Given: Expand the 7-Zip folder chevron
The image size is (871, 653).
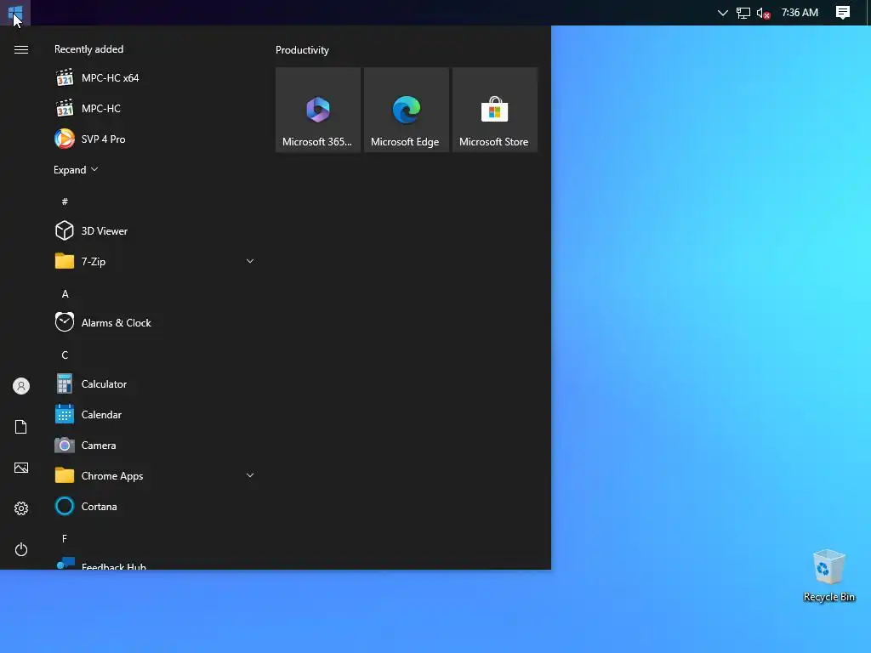Looking at the screenshot, I should tap(250, 261).
